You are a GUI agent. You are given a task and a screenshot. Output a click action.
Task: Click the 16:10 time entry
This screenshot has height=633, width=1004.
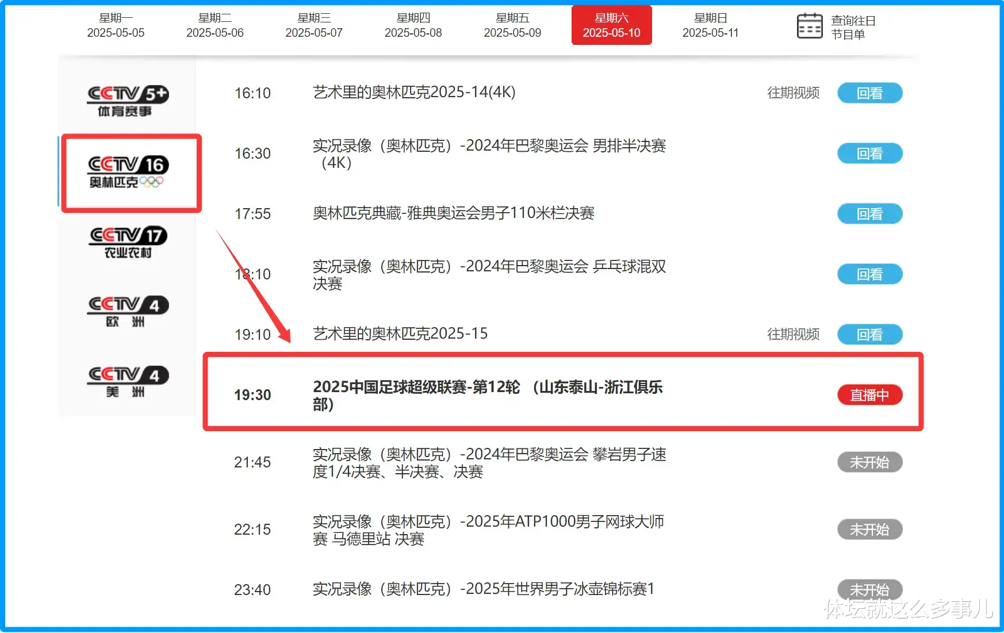[x=252, y=93]
